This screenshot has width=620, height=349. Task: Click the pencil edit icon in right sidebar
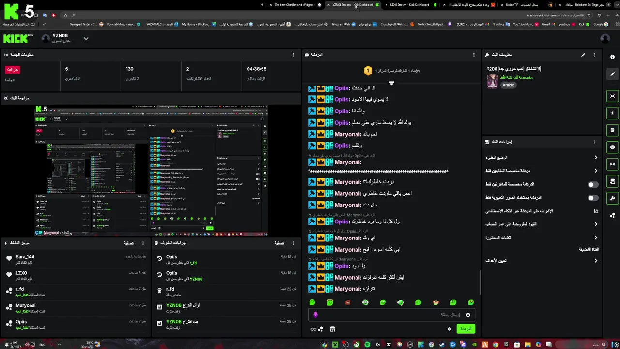click(613, 74)
